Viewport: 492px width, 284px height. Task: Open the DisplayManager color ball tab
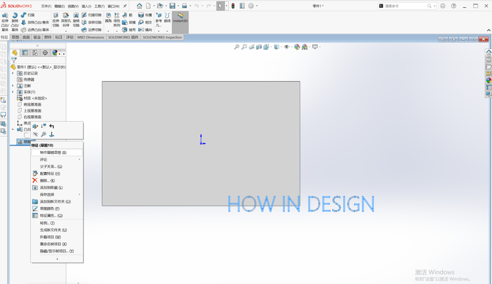coord(55,53)
